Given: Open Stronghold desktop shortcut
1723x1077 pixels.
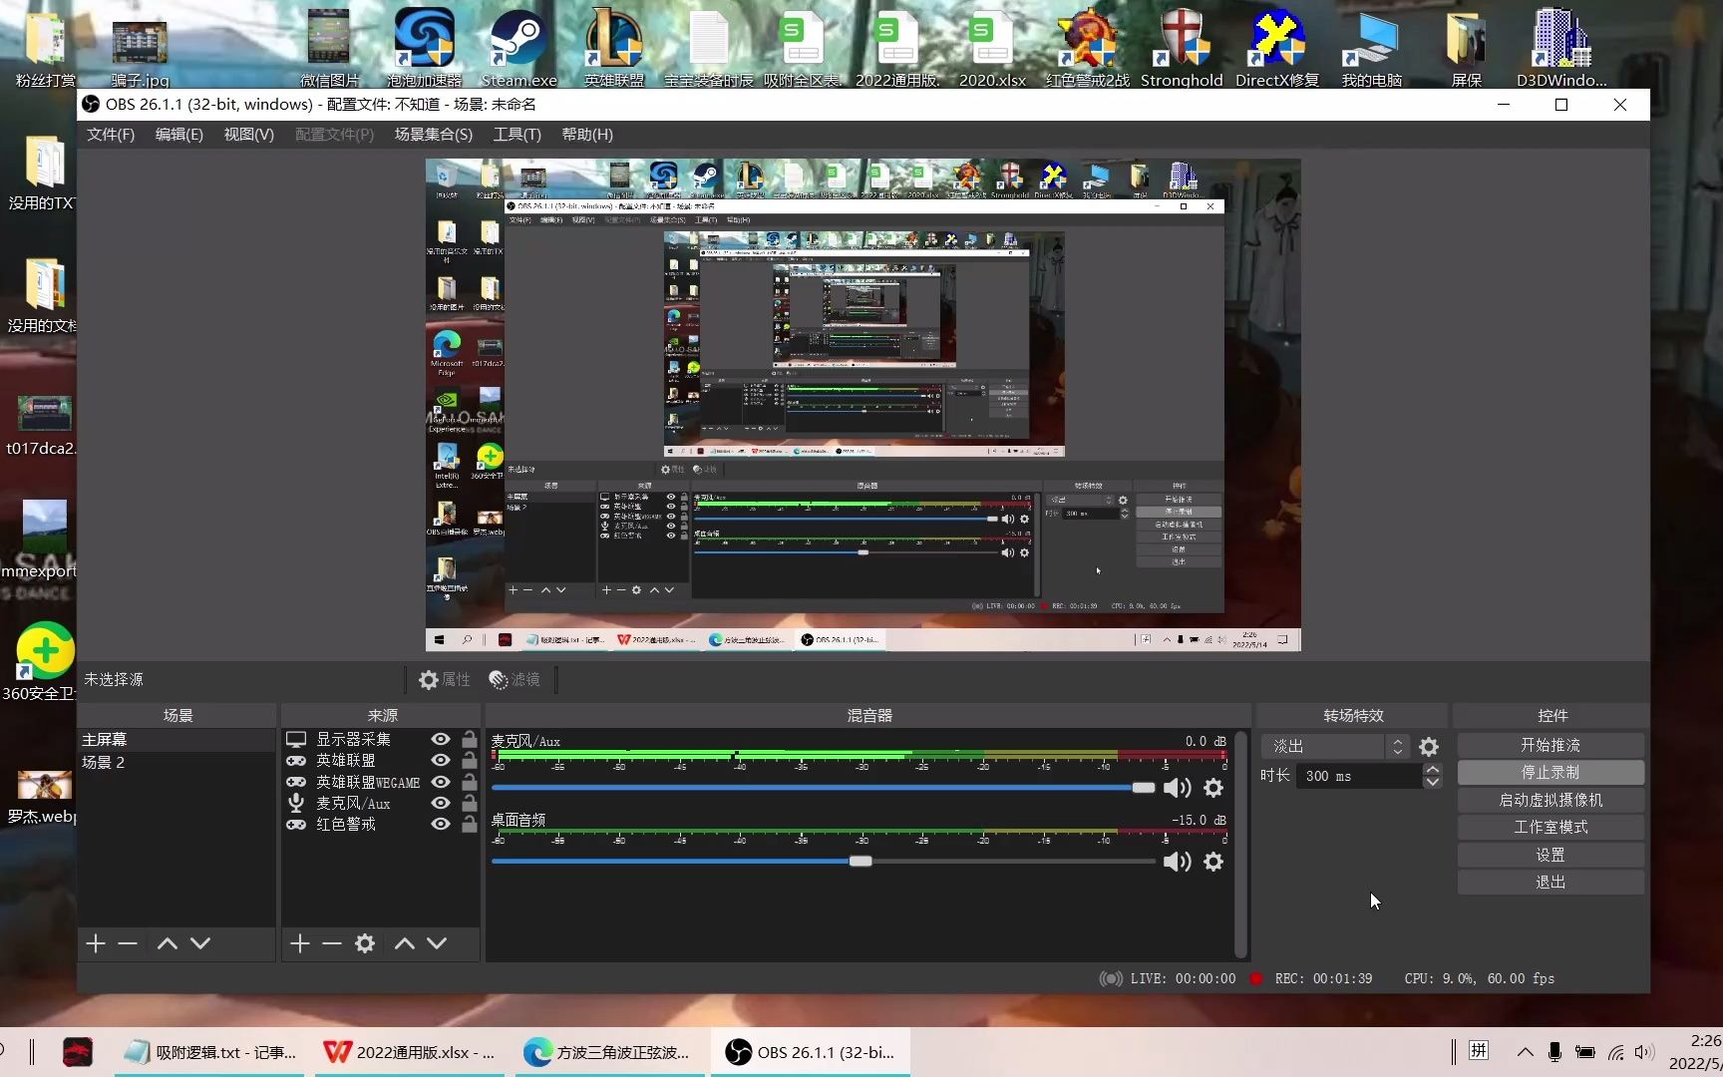Looking at the screenshot, I should pyautogui.click(x=1182, y=48).
